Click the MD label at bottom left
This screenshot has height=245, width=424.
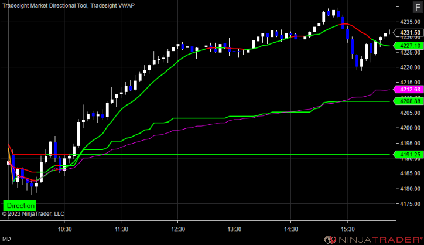pyautogui.click(x=7, y=239)
